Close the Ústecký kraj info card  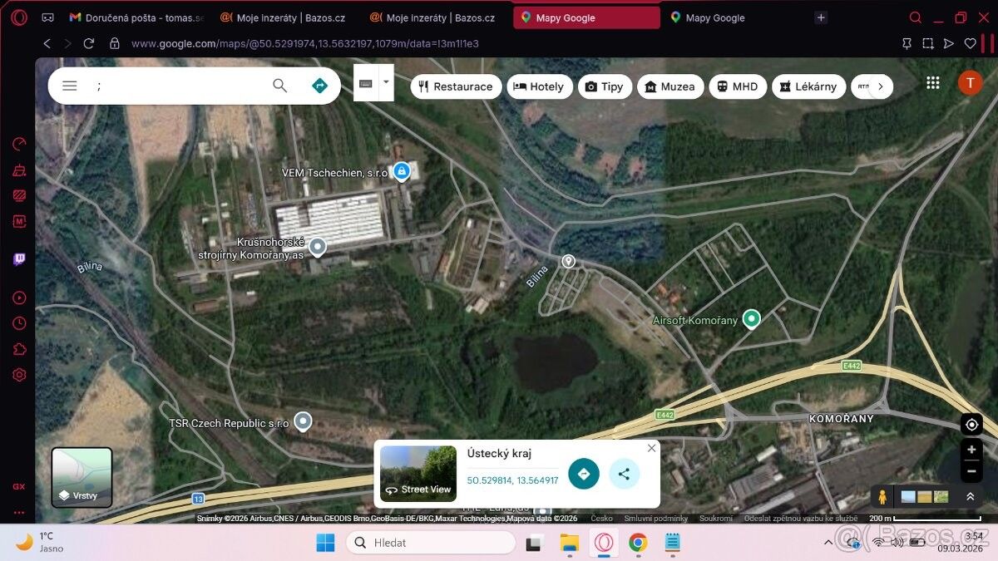pyautogui.click(x=651, y=448)
